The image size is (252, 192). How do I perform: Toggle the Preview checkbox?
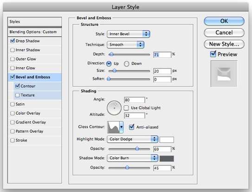point(213,54)
